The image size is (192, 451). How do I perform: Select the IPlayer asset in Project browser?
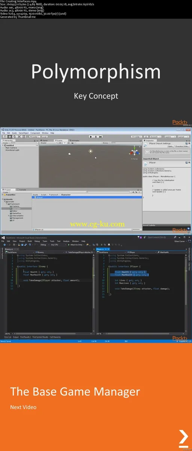39,197
